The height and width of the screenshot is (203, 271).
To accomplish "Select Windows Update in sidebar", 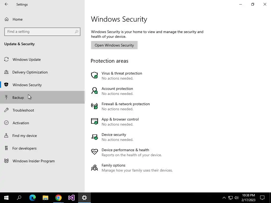I will click(42, 59).
